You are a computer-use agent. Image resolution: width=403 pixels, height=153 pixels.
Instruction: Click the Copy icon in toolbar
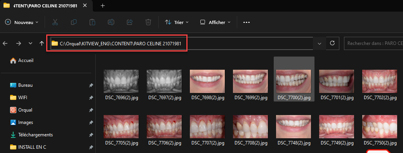click(x=74, y=22)
